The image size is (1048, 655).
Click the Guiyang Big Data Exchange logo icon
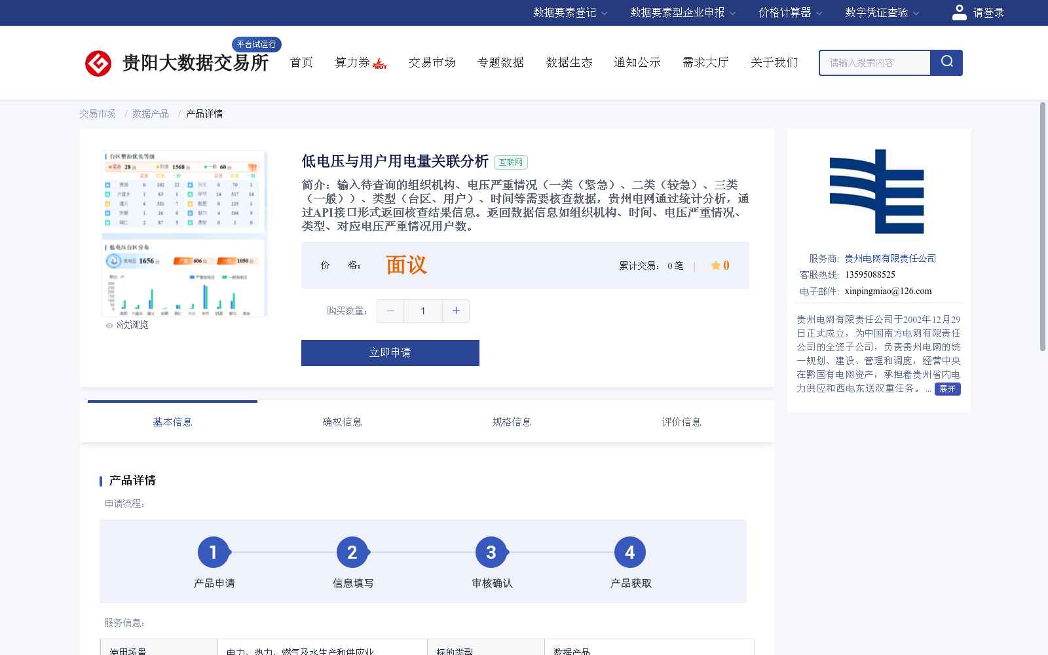coord(98,64)
